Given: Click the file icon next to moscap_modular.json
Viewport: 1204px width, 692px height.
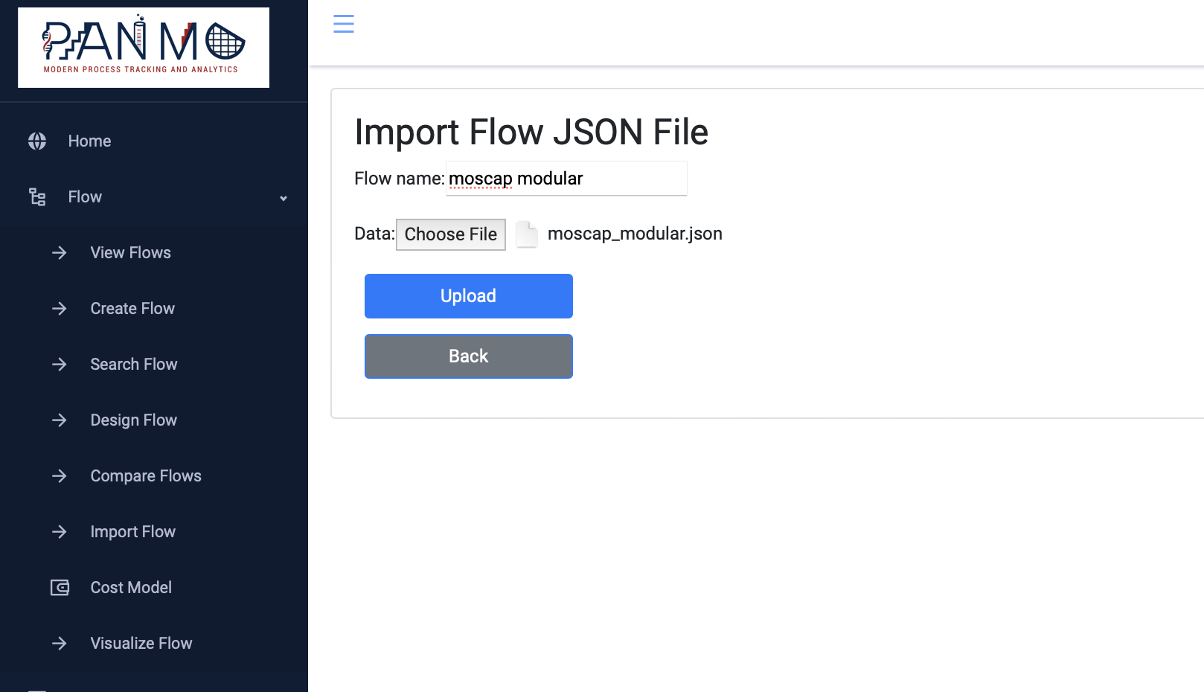Looking at the screenshot, I should tap(527, 234).
